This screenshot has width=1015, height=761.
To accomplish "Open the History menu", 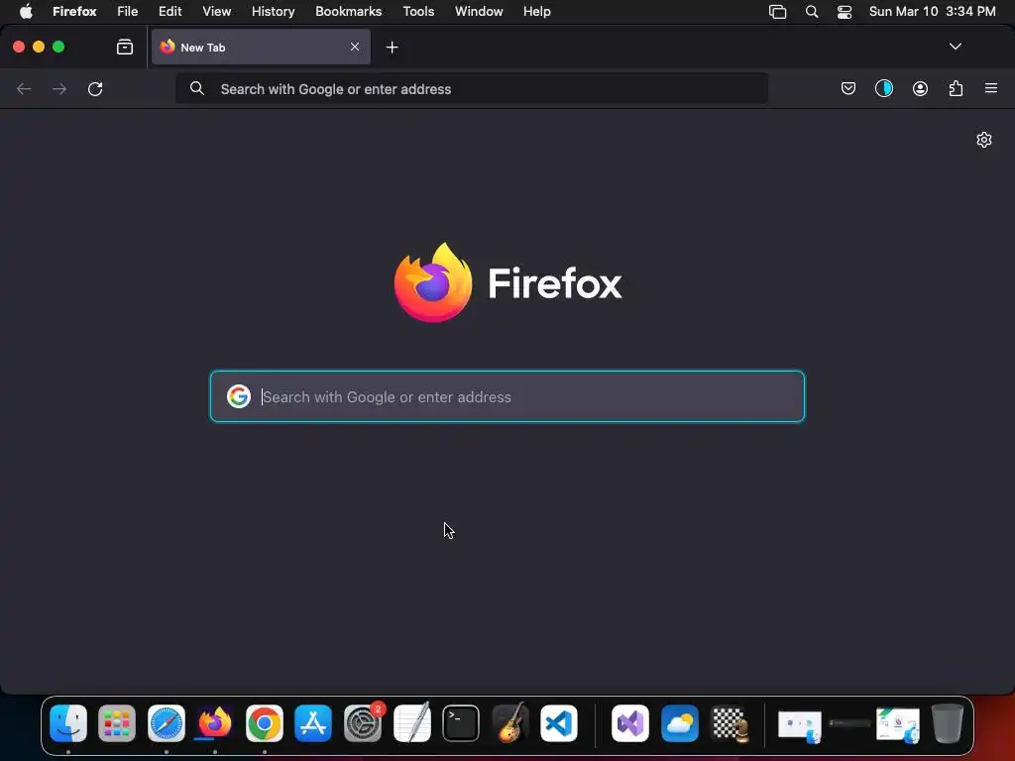I will pyautogui.click(x=274, y=11).
